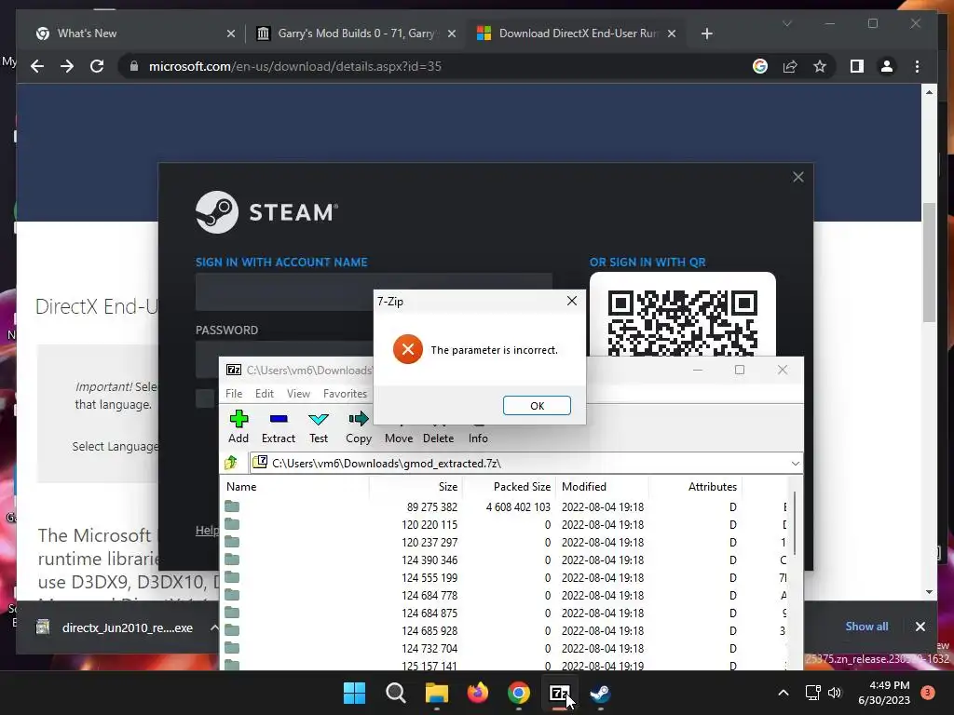Reload the Microsoft download page
The height and width of the screenshot is (715, 954).
pos(97,66)
